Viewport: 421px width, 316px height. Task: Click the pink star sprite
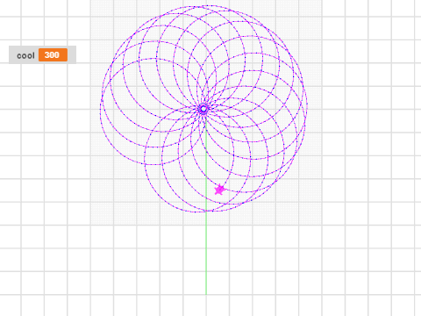coord(219,190)
